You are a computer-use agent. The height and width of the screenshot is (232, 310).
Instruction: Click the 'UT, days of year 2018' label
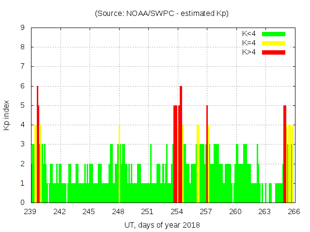pyautogui.click(x=162, y=225)
